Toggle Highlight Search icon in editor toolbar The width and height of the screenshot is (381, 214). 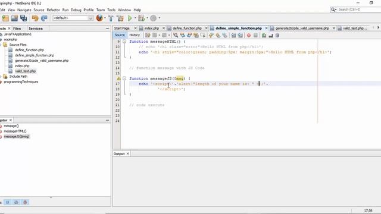tap(196, 36)
